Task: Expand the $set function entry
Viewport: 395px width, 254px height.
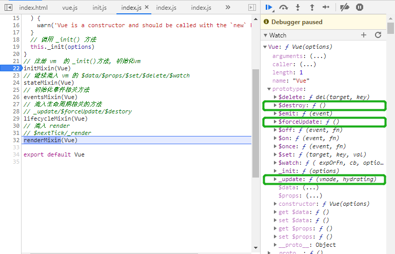Action: coord(275,154)
